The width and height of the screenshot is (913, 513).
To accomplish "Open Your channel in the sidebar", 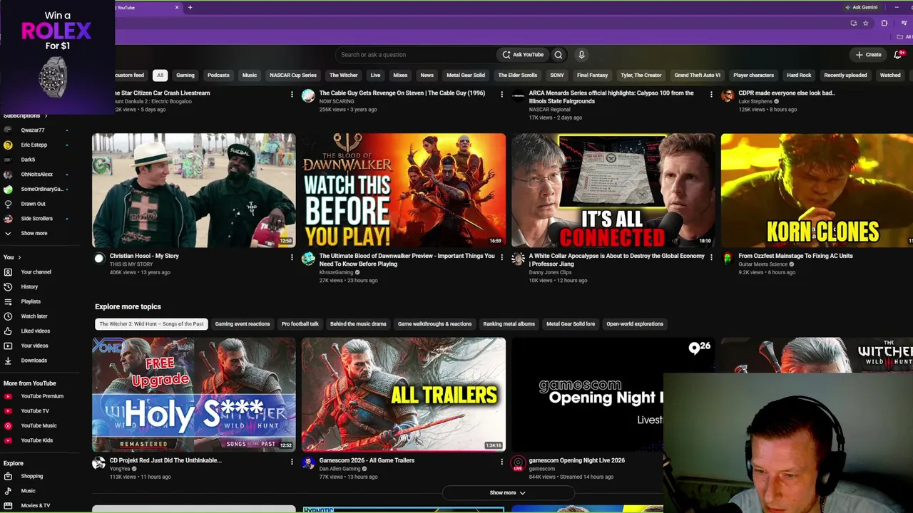I will pyautogui.click(x=36, y=272).
